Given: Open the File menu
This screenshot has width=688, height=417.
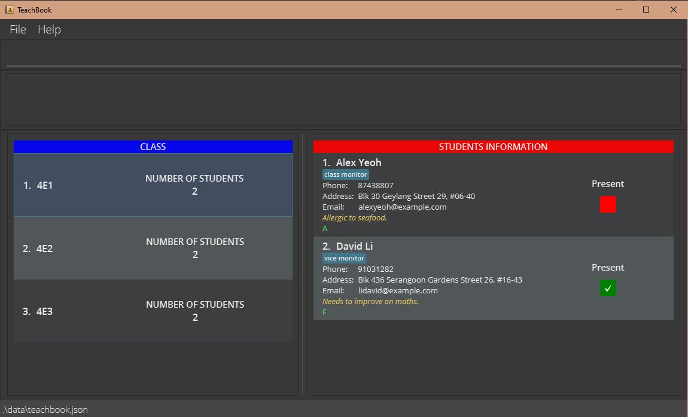Looking at the screenshot, I should (x=18, y=29).
